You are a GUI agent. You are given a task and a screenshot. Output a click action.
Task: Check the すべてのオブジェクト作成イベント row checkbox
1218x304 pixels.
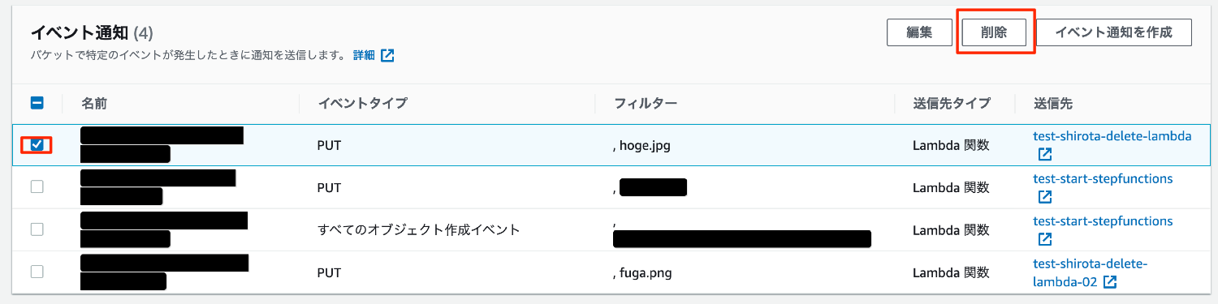point(37,229)
